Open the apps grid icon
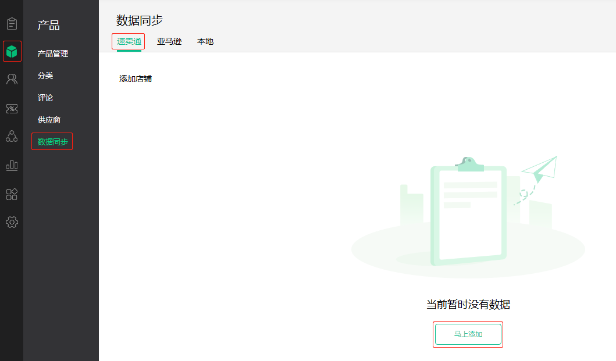The height and width of the screenshot is (361, 616). coord(12,194)
